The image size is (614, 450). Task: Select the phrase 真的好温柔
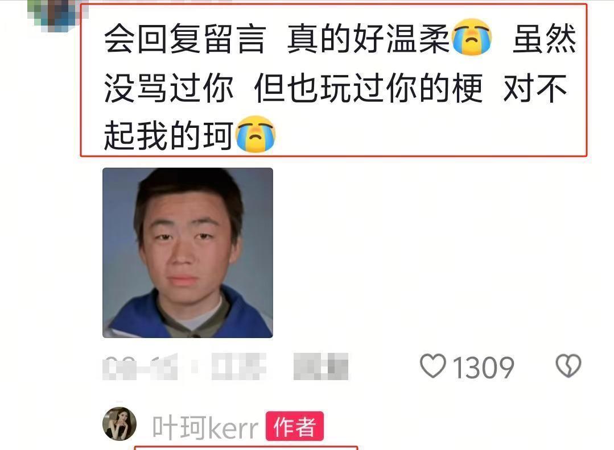(x=369, y=38)
